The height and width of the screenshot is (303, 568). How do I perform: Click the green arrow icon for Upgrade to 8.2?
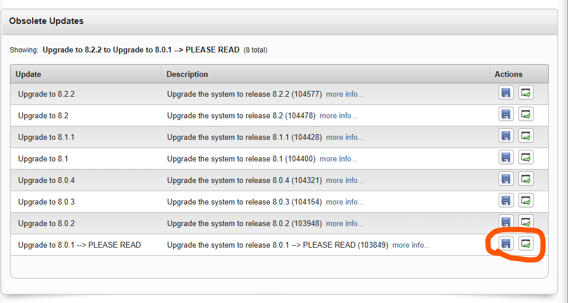pyautogui.click(x=526, y=115)
